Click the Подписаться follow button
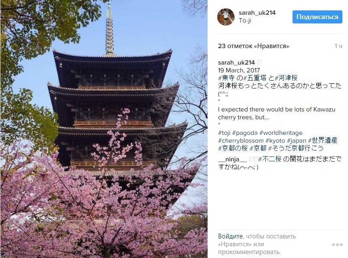Viewport: 348px width, 258px height. click(317, 17)
